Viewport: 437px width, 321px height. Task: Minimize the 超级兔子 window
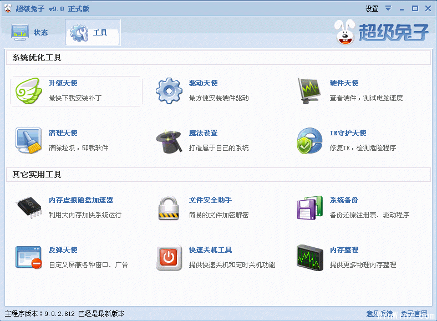[x=402, y=9]
